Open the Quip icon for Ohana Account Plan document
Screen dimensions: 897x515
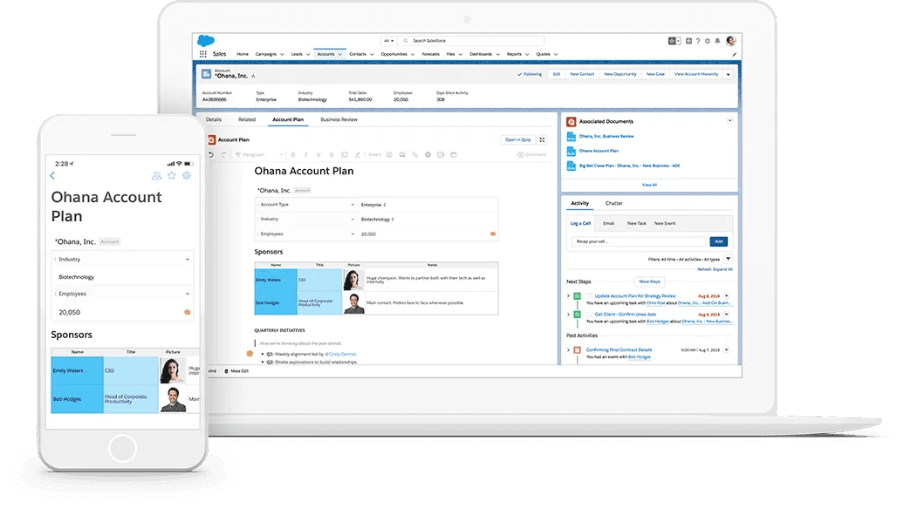point(571,151)
